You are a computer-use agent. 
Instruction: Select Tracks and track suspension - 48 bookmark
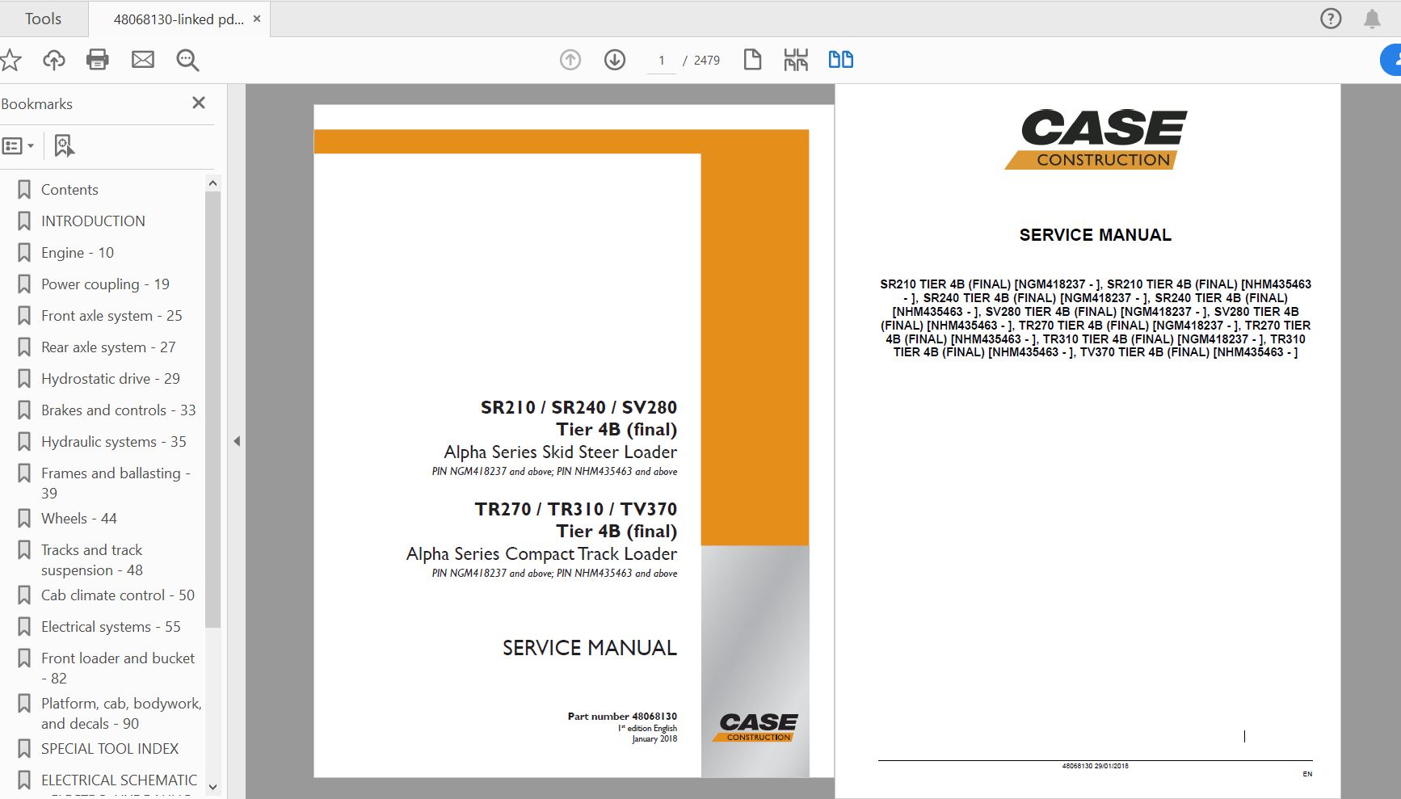[x=92, y=560]
